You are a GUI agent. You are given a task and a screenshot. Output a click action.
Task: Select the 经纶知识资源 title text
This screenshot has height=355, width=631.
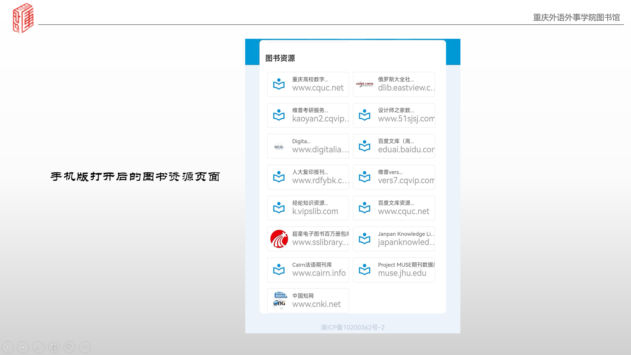tap(310, 203)
